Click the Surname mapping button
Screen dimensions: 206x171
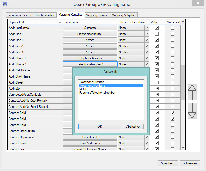90,28
